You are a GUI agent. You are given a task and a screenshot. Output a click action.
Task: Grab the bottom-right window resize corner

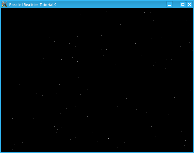[x=193, y=152]
